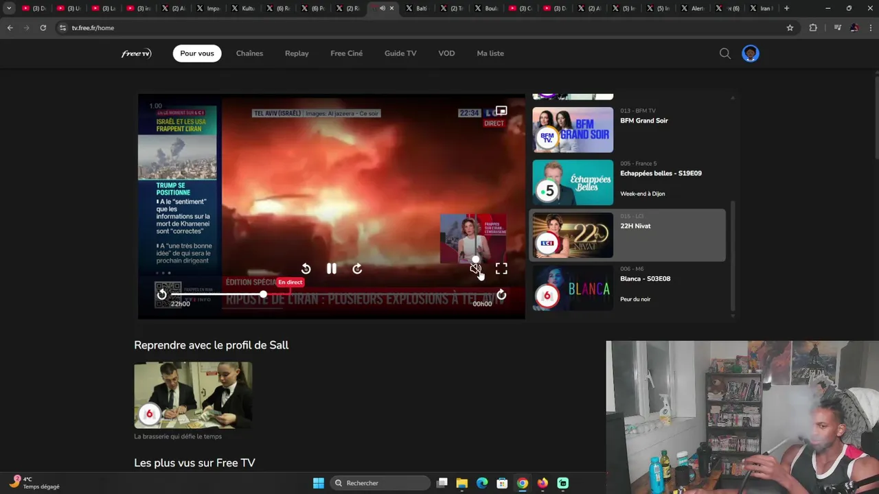879x494 pixels.
Task: View site information icon in address bar
Action: pyautogui.click(x=62, y=28)
